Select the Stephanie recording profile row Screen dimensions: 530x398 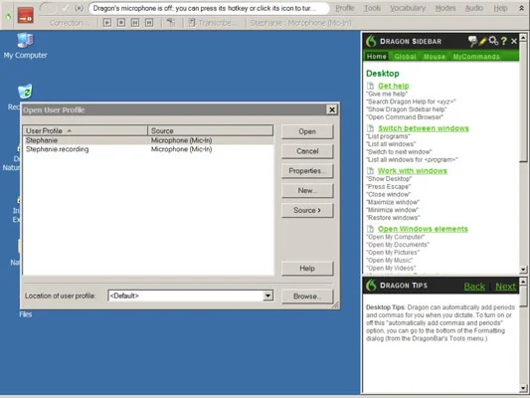(x=148, y=149)
